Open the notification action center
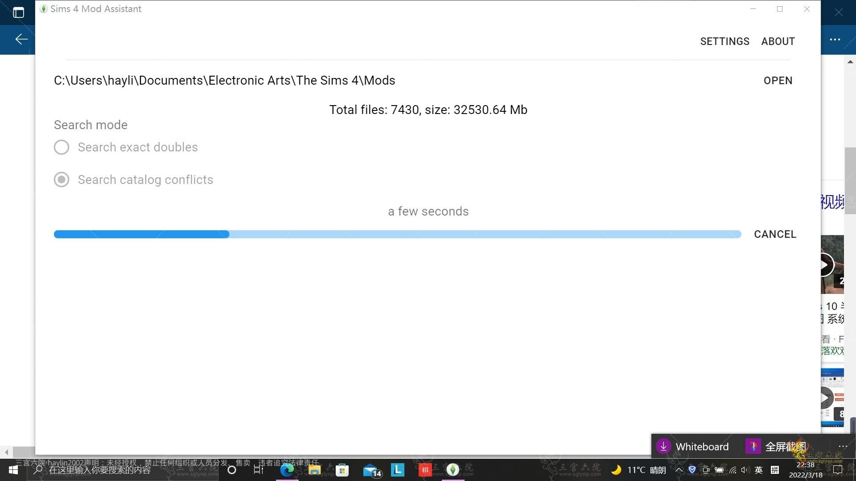 [838, 470]
